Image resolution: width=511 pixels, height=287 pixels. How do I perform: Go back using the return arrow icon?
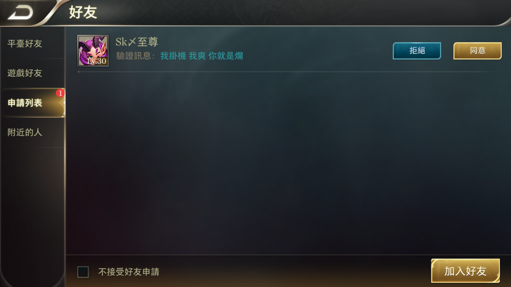coord(20,13)
